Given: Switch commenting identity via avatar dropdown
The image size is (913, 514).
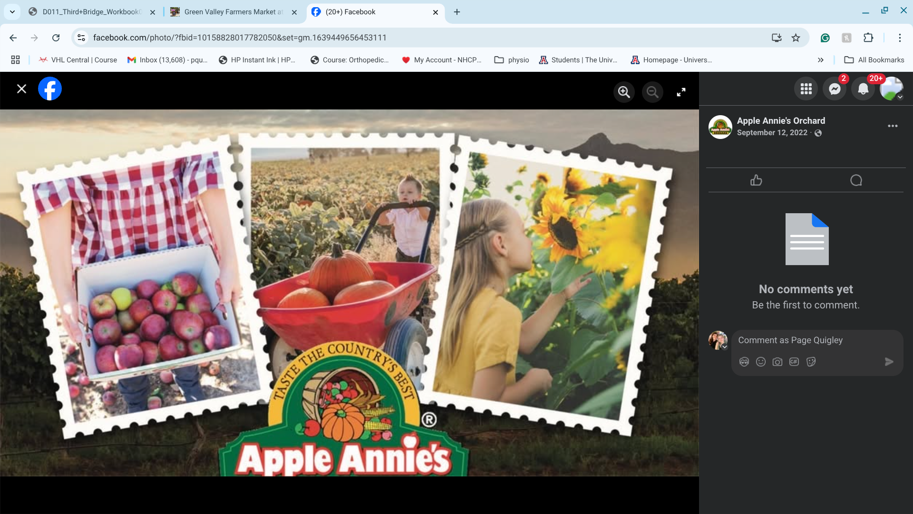Looking at the screenshot, I should click(718, 340).
